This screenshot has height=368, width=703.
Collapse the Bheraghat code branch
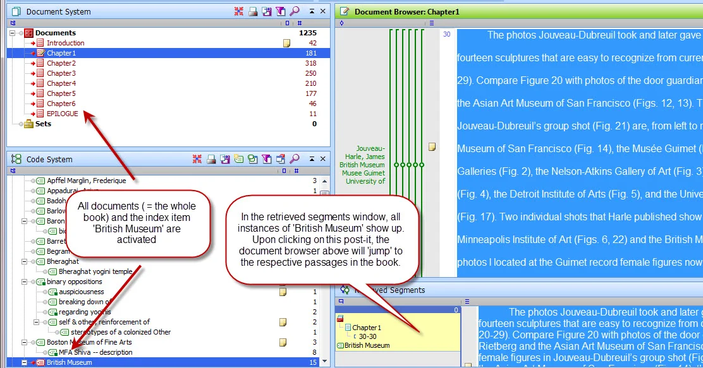tap(24, 261)
